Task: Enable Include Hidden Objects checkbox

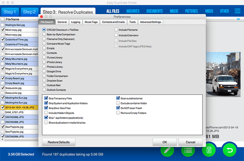Action: (x=46, y=113)
